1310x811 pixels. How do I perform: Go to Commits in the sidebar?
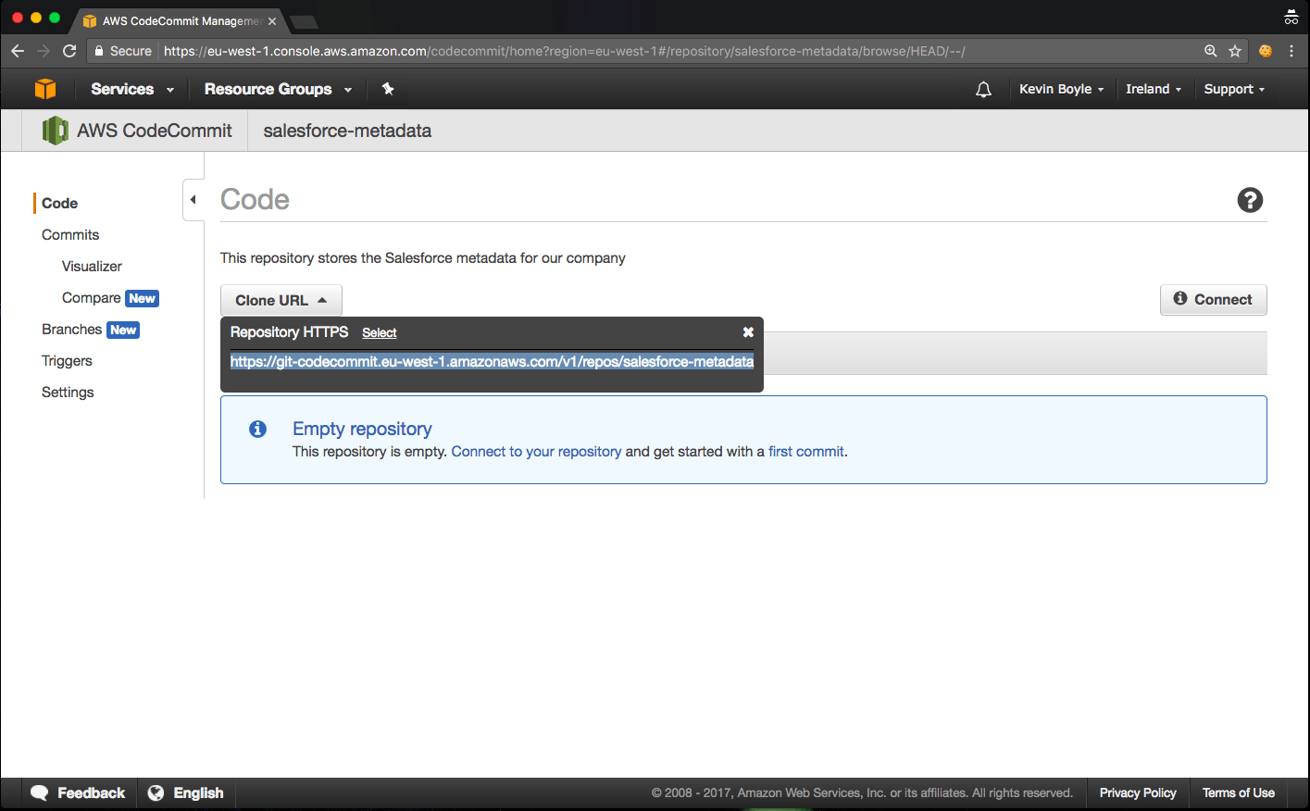pyautogui.click(x=70, y=234)
